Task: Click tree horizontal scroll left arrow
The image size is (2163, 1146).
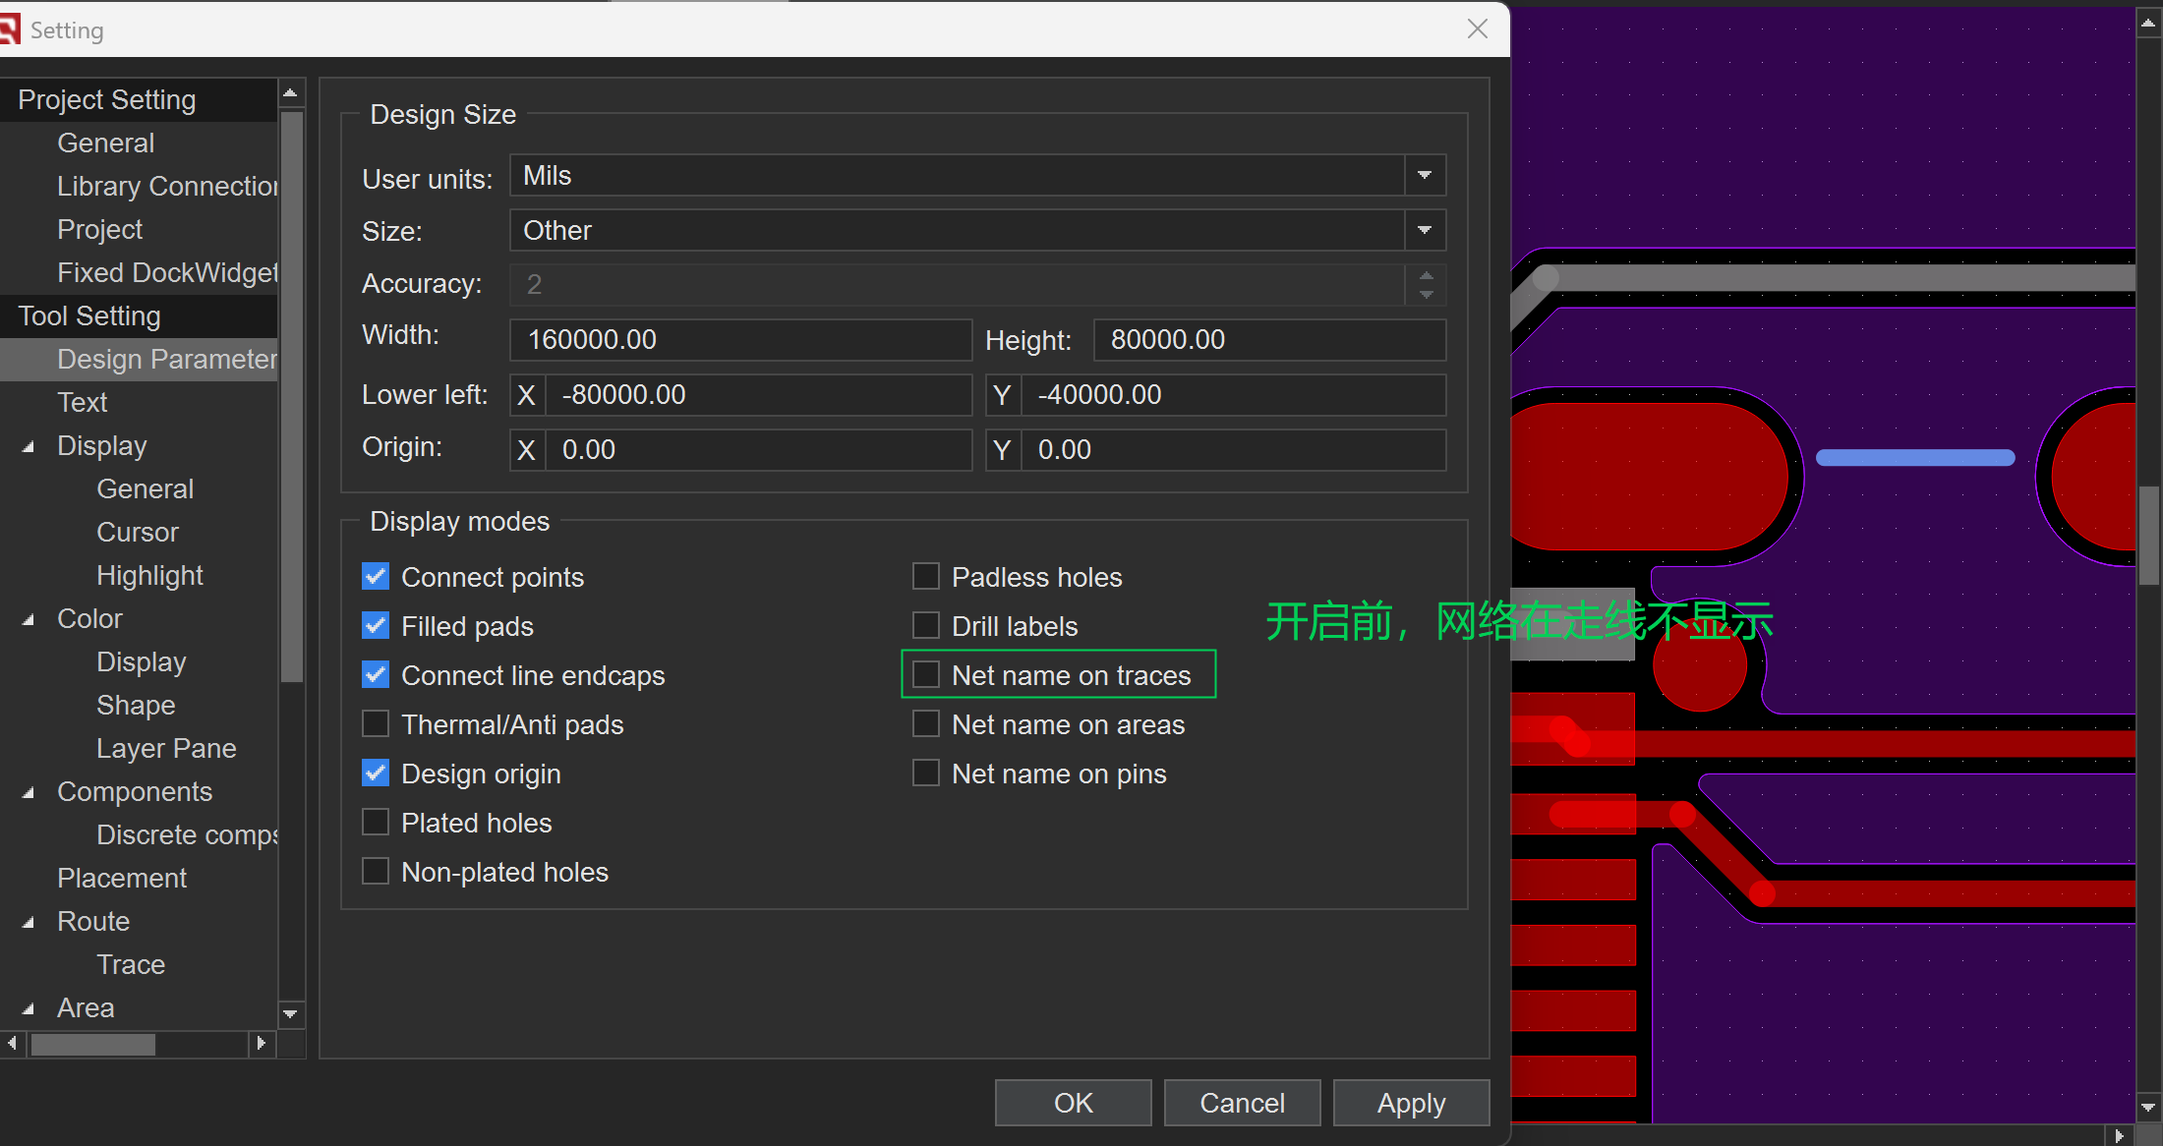Action: point(12,1043)
